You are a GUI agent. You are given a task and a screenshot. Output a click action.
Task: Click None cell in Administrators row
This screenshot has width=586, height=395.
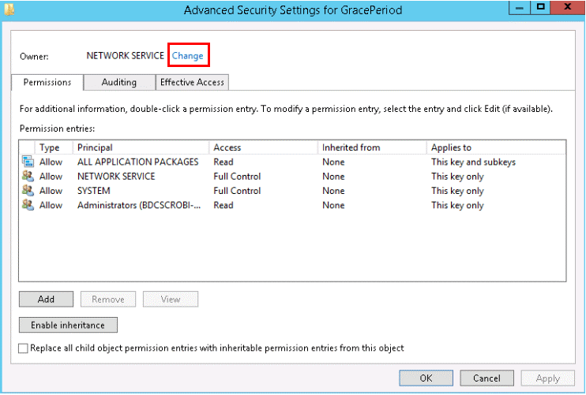(333, 205)
